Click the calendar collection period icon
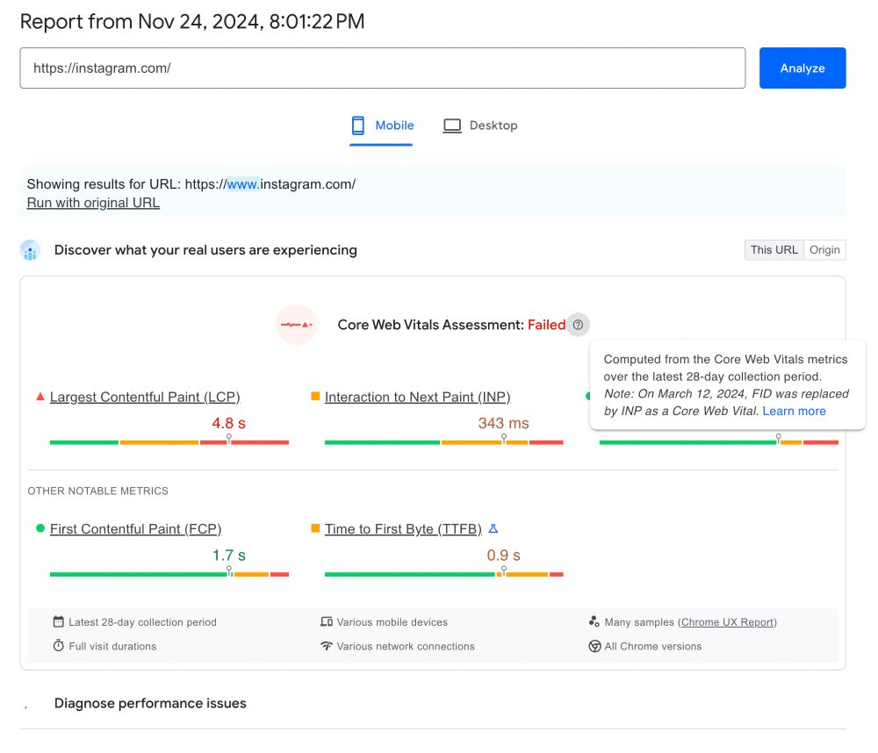 coord(58,621)
